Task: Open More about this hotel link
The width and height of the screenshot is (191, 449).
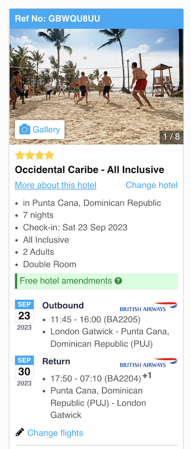Action: pos(56,185)
